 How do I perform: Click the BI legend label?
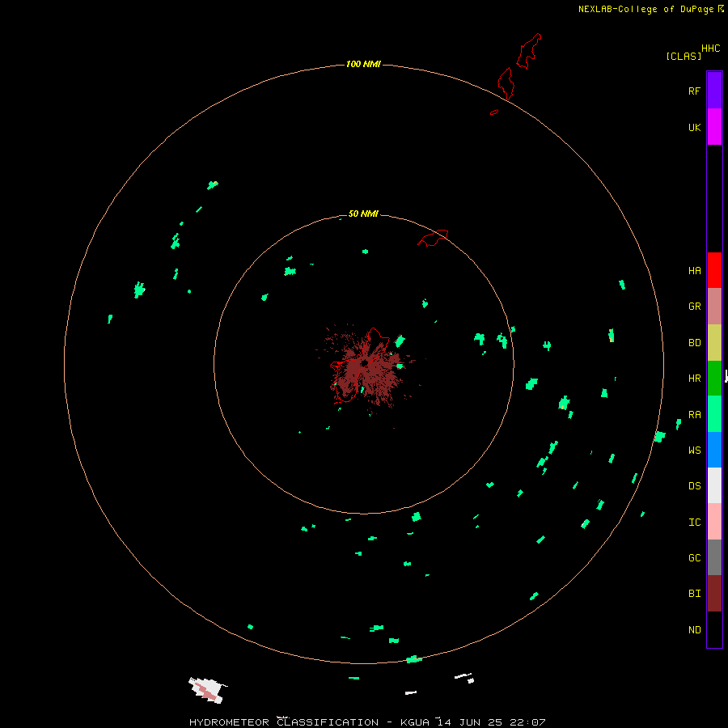coord(694,594)
